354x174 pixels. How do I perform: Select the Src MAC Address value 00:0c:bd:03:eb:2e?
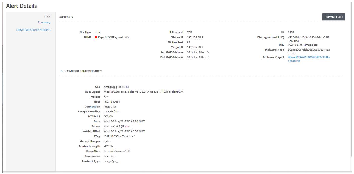(198, 52)
